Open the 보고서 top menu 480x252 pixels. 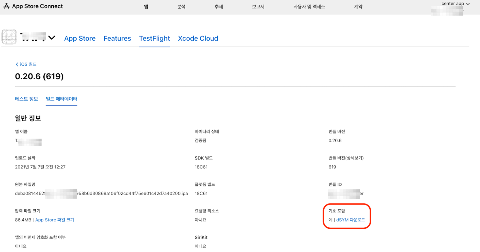coord(258,6)
